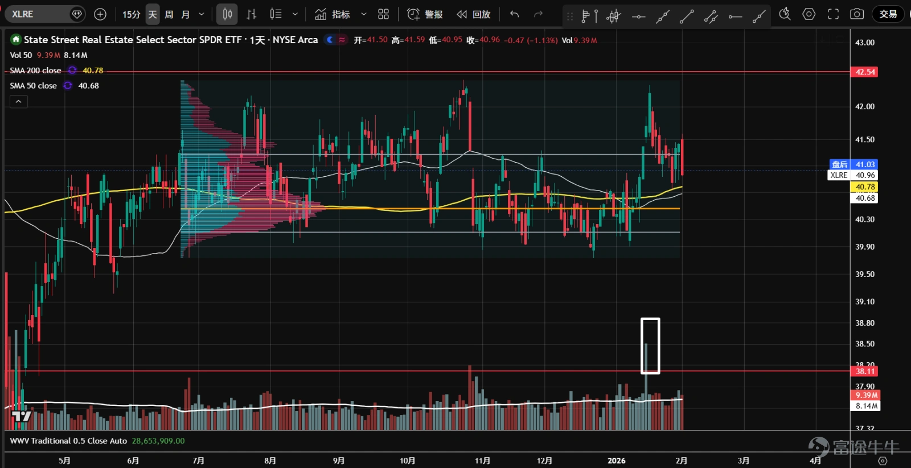
Task: Expand the time interval dropdown chevron
Action: tap(202, 14)
